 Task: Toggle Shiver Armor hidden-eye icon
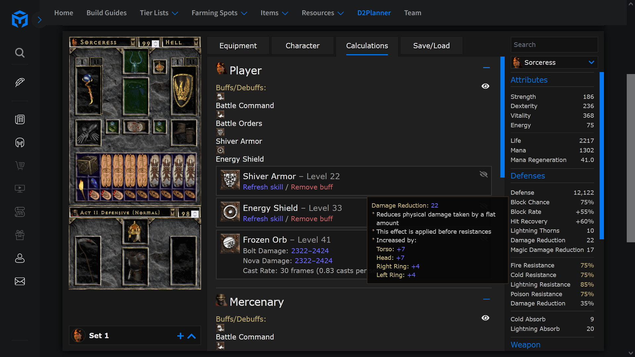[484, 174]
